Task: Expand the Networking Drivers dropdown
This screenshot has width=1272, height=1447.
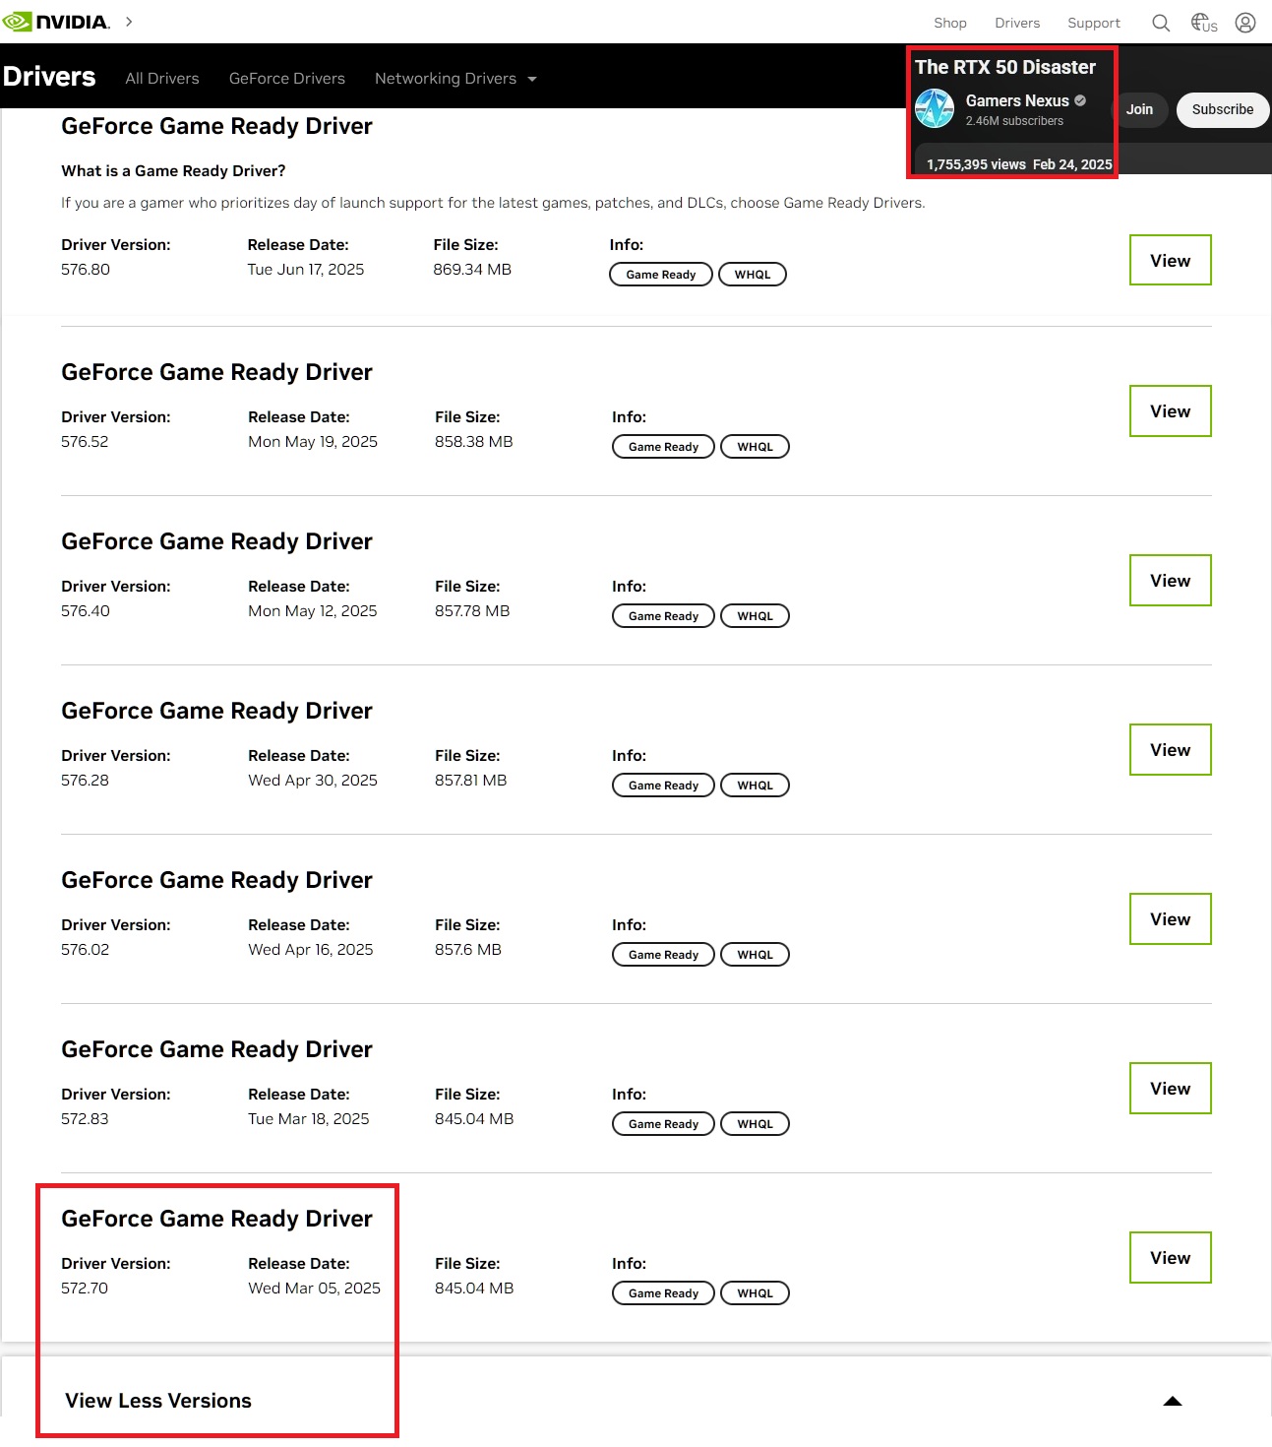Action: click(455, 79)
